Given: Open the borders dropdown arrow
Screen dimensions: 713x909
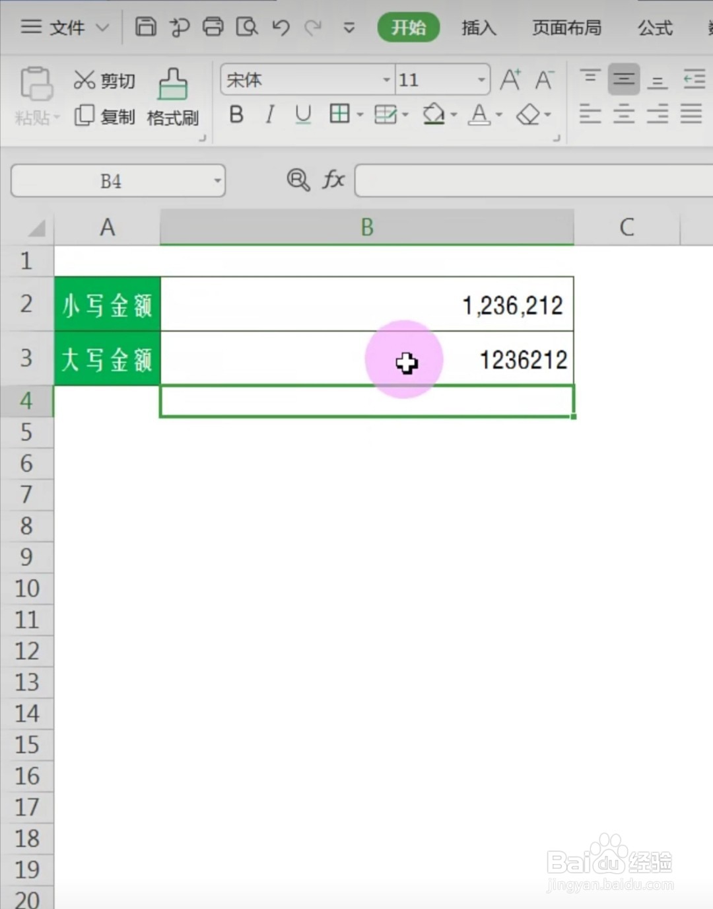Looking at the screenshot, I should pyautogui.click(x=360, y=115).
